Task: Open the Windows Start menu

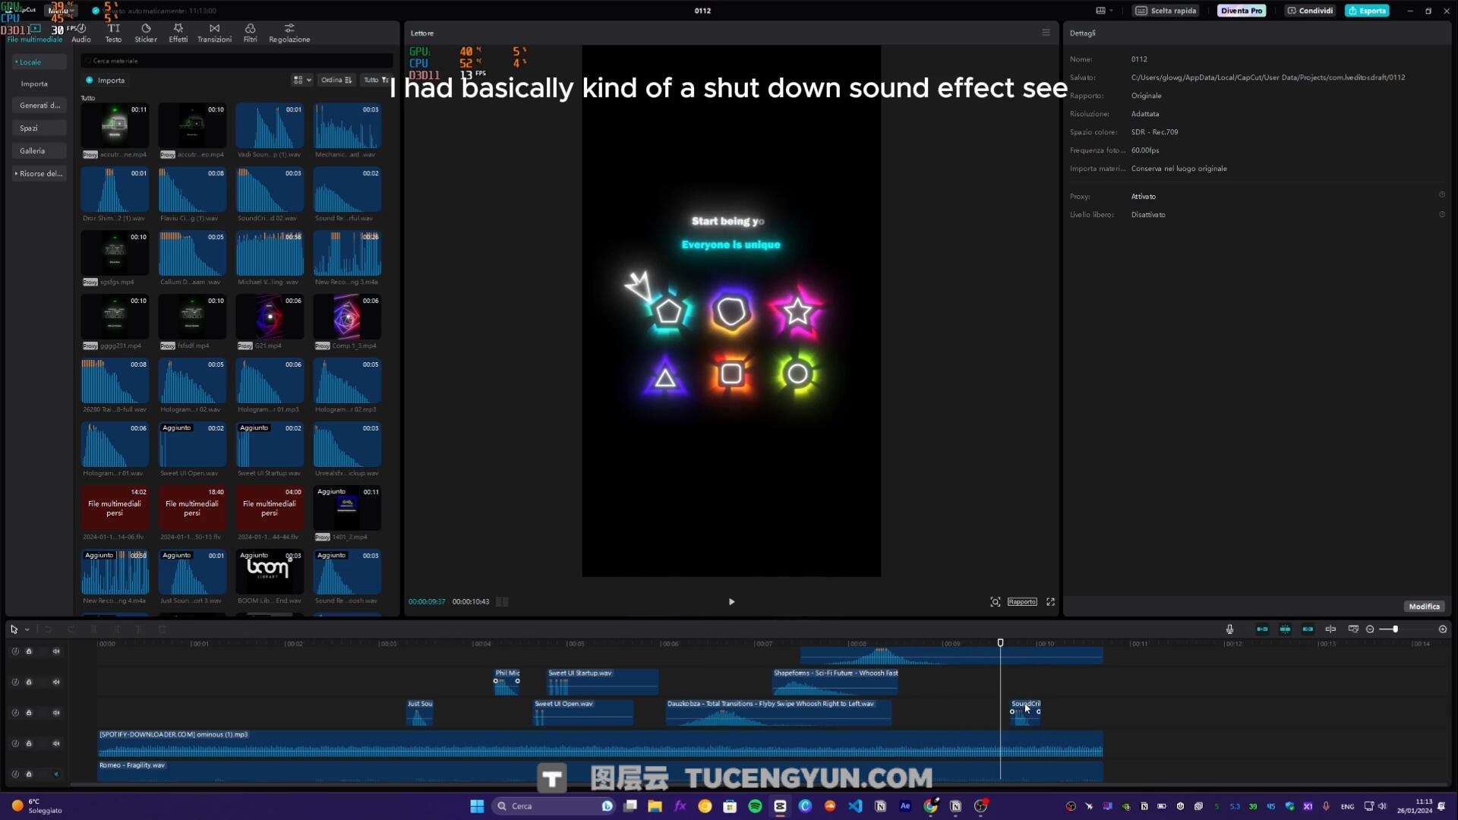Action: pyautogui.click(x=477, y=806)
